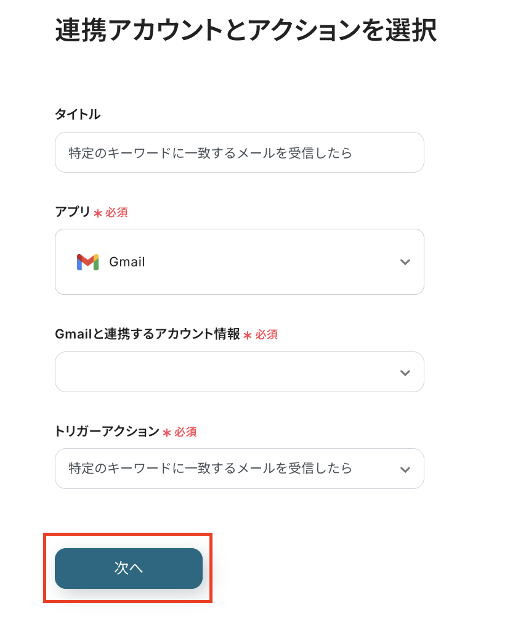This screenshot has height=624, width=526.
Task: Click the 連携アカウントとアクションを選択 heading
Action: (246, 30)
